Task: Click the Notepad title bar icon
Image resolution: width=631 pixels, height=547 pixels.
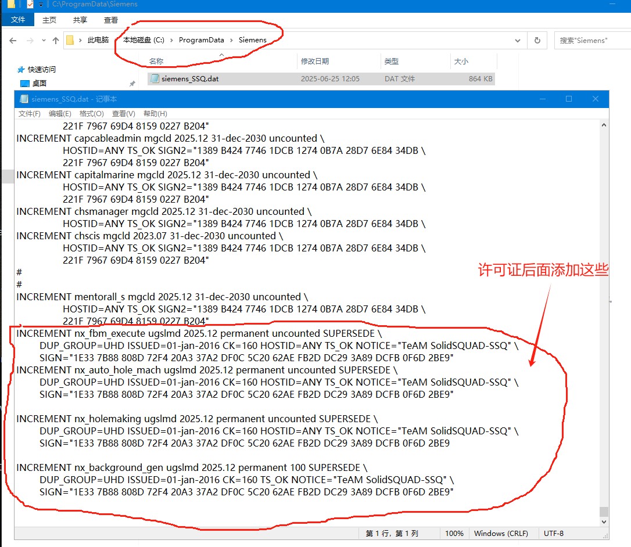Action: 24,99
